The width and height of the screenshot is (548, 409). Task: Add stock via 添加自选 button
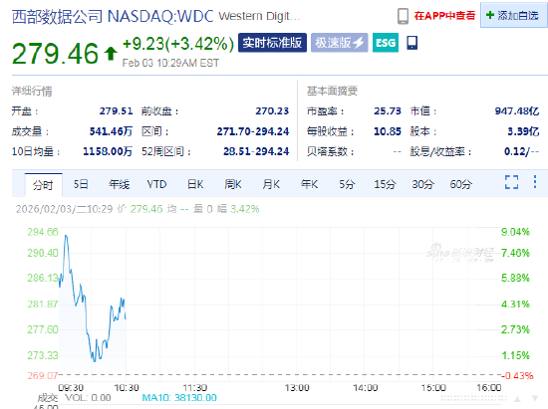(x=513, y=15)
